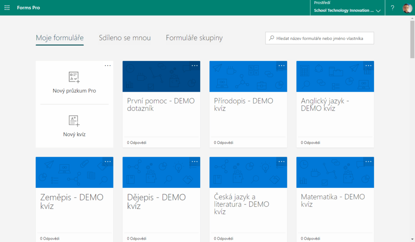Viewport: 415px width, 242px height.
Task: Open more options on Zeměpis card
Action: click(x=108, y=162)
